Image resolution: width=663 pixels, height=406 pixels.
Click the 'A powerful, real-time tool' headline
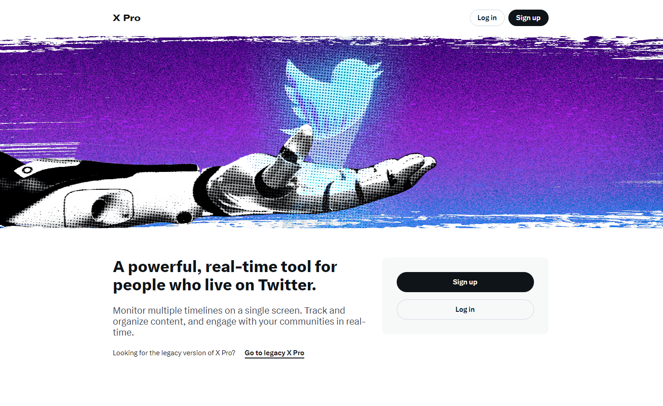click(x=225, y=276)
